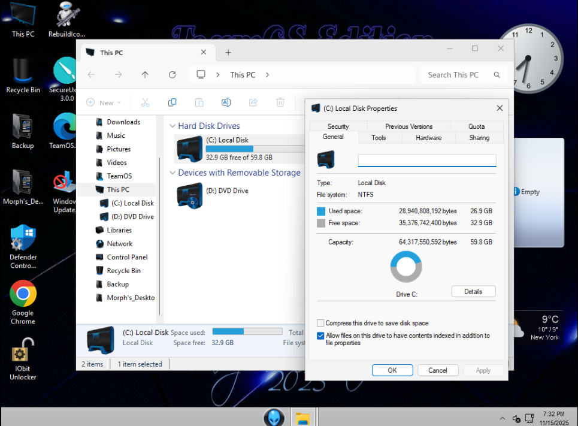Open the New dropdown in toolbar
This screenshot has height=426, width=578.
[104, 102]
